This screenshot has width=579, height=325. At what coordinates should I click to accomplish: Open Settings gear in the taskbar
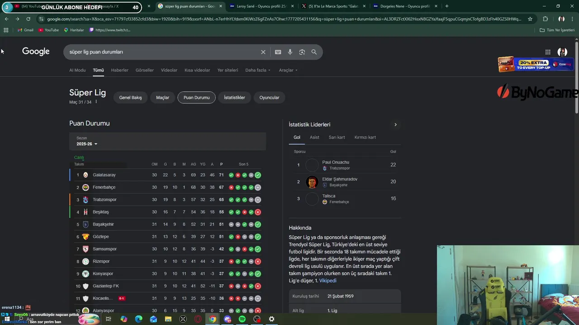pos(271,319)
